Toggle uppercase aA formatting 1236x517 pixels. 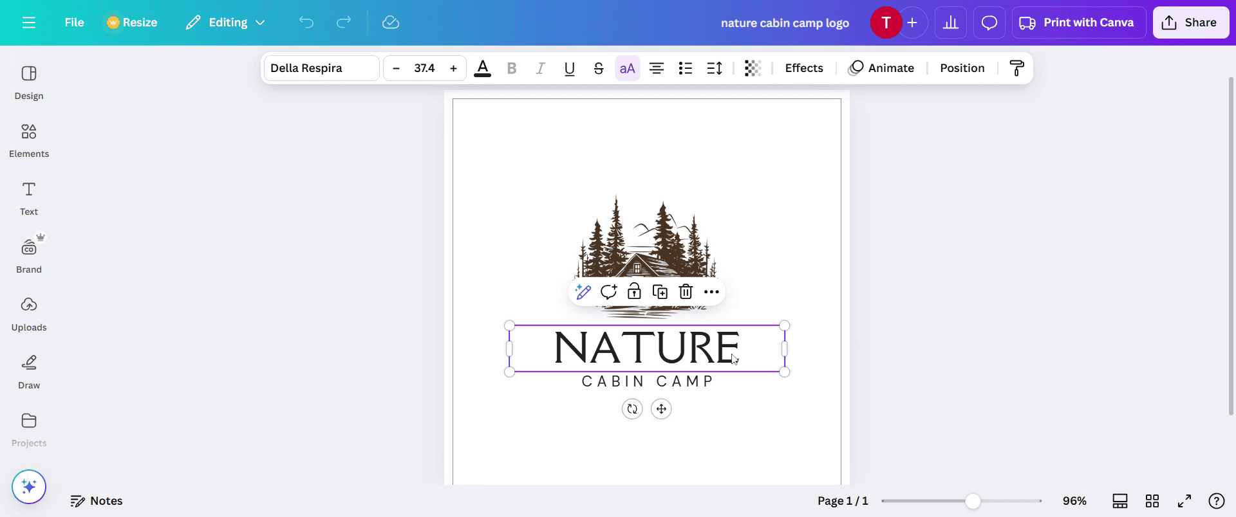(628, 68)
